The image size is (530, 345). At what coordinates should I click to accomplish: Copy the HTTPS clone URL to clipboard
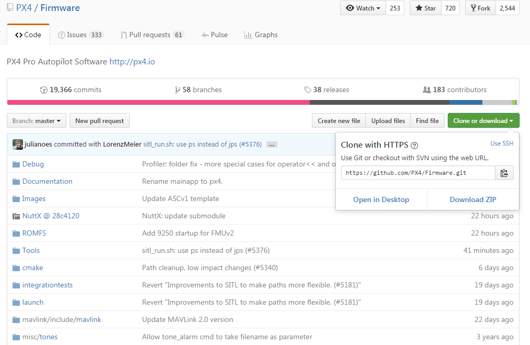click(x=504, y=173)
